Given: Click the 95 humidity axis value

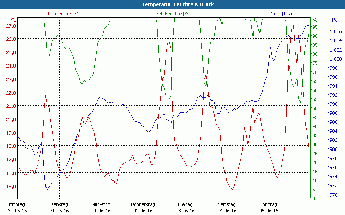Looking at the screenshot, I should pos(315,27).
